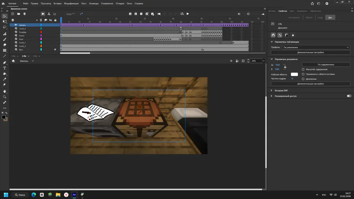Screen dimensions: 354x199
Task: Open the layer parenting view icon
Action: pyautogui.click(x=49, y=14)
